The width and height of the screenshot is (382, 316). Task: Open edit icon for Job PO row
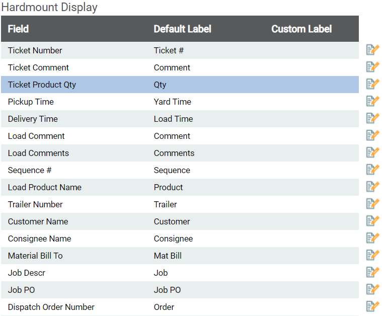pyautogui.click(x=372, y=289)
